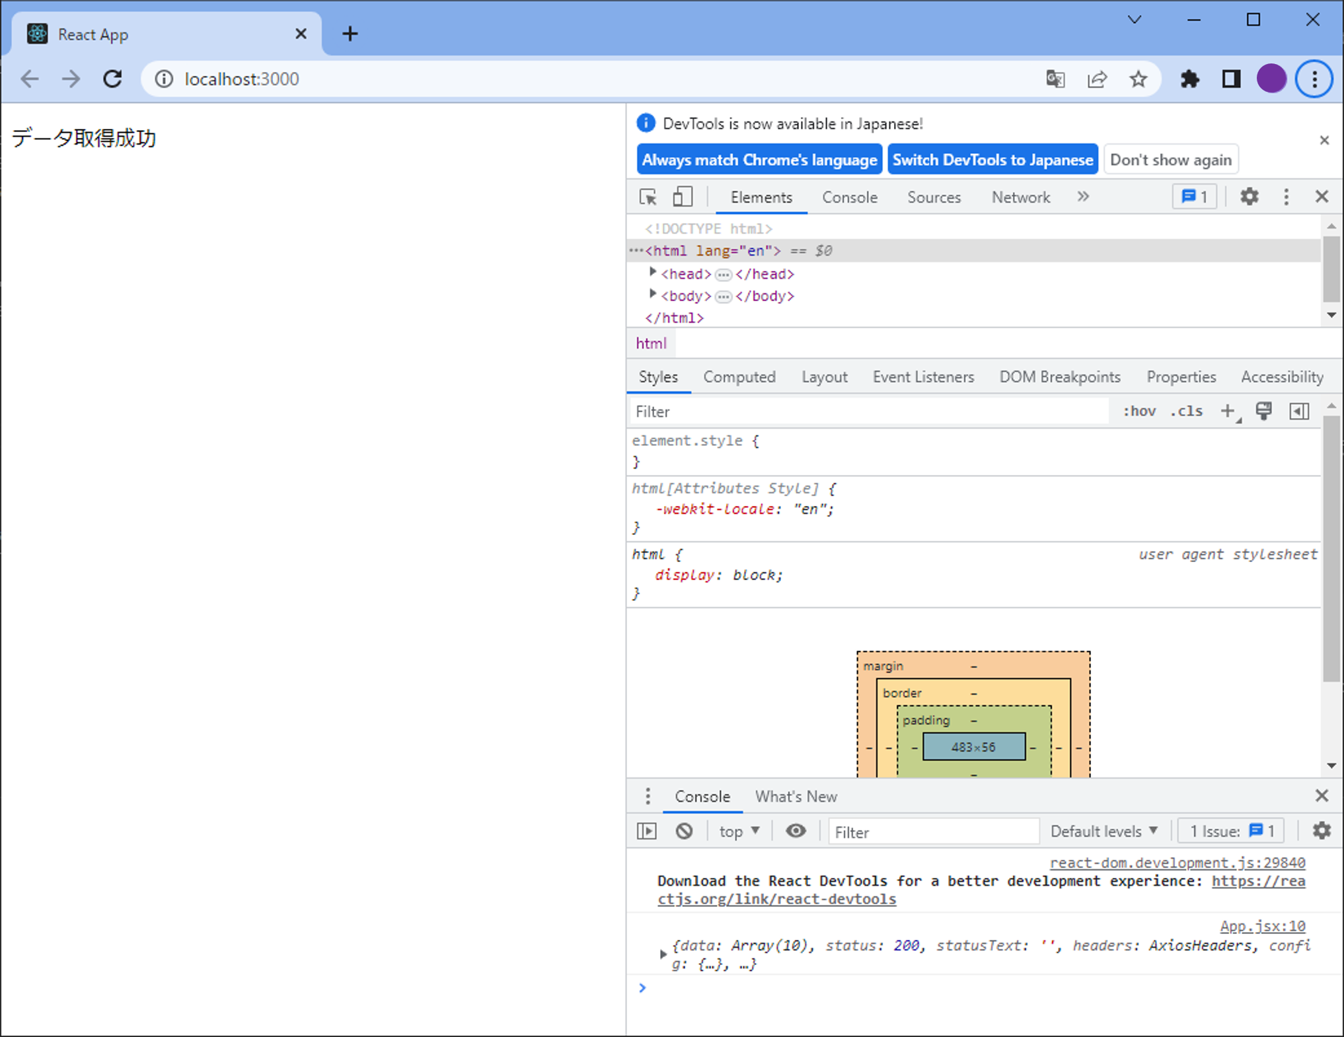Close the console drawer
Image resolution: width=1344 pixels, height=1037 pixels.
pyautogui.click(x=1322, y=796)
